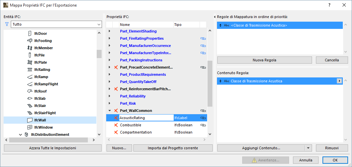Click the filter funnel icon beside Tutto
The image size is (352, 167).
[x=7, y=24]
